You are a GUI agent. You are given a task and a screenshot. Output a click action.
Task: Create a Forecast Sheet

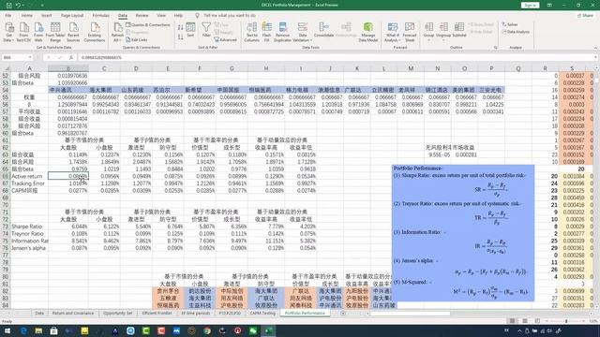point(410,32)
